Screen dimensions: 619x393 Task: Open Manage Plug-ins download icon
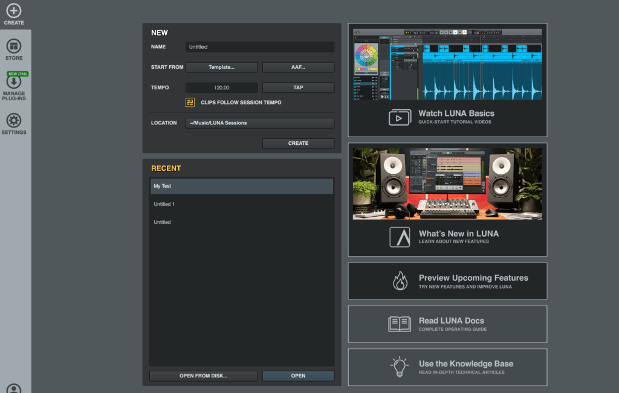point(13,82)
